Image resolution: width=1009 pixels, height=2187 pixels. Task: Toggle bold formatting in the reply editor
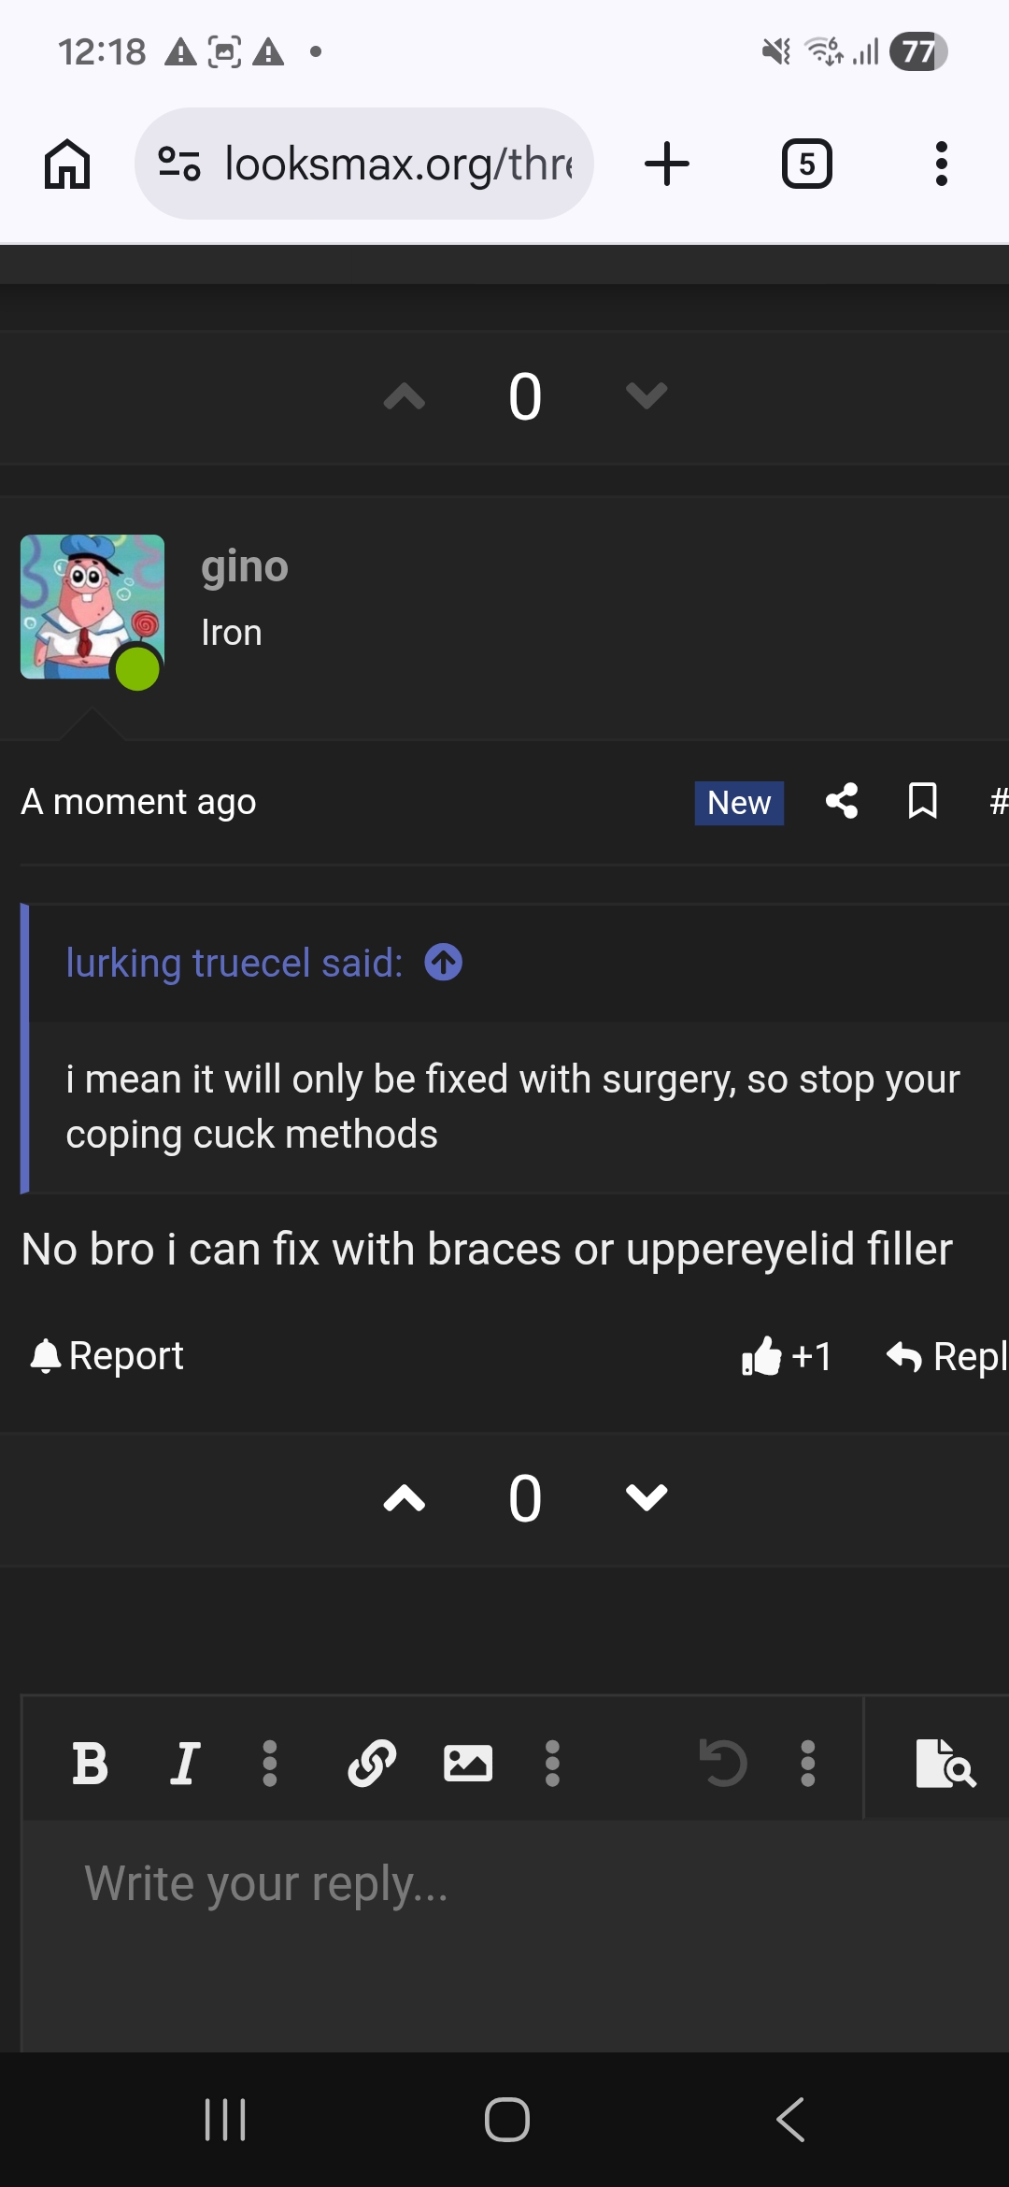point(90,1763)
